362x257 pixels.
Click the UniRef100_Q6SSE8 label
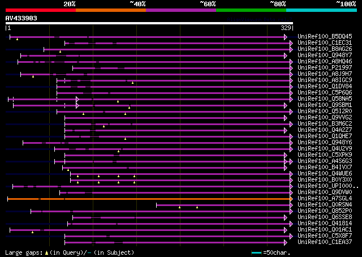pyautogui.click(x=325, y=217)
